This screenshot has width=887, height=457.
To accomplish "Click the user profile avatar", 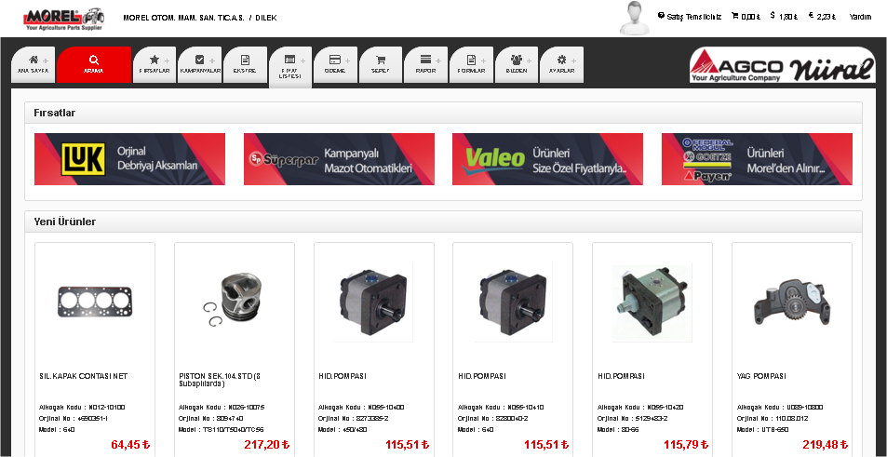I will [636, 18].
